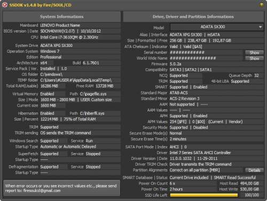The image size is (267, 201).
Task: Select SSD life value 100/100
Action: 252,195
